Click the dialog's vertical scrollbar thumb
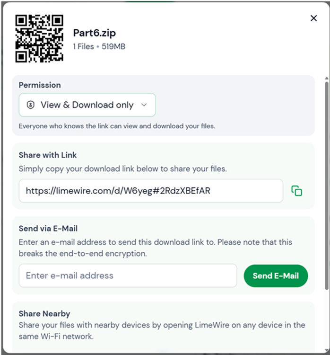Image resolution: width=330 pixels, height=355 pixels. 327,186
